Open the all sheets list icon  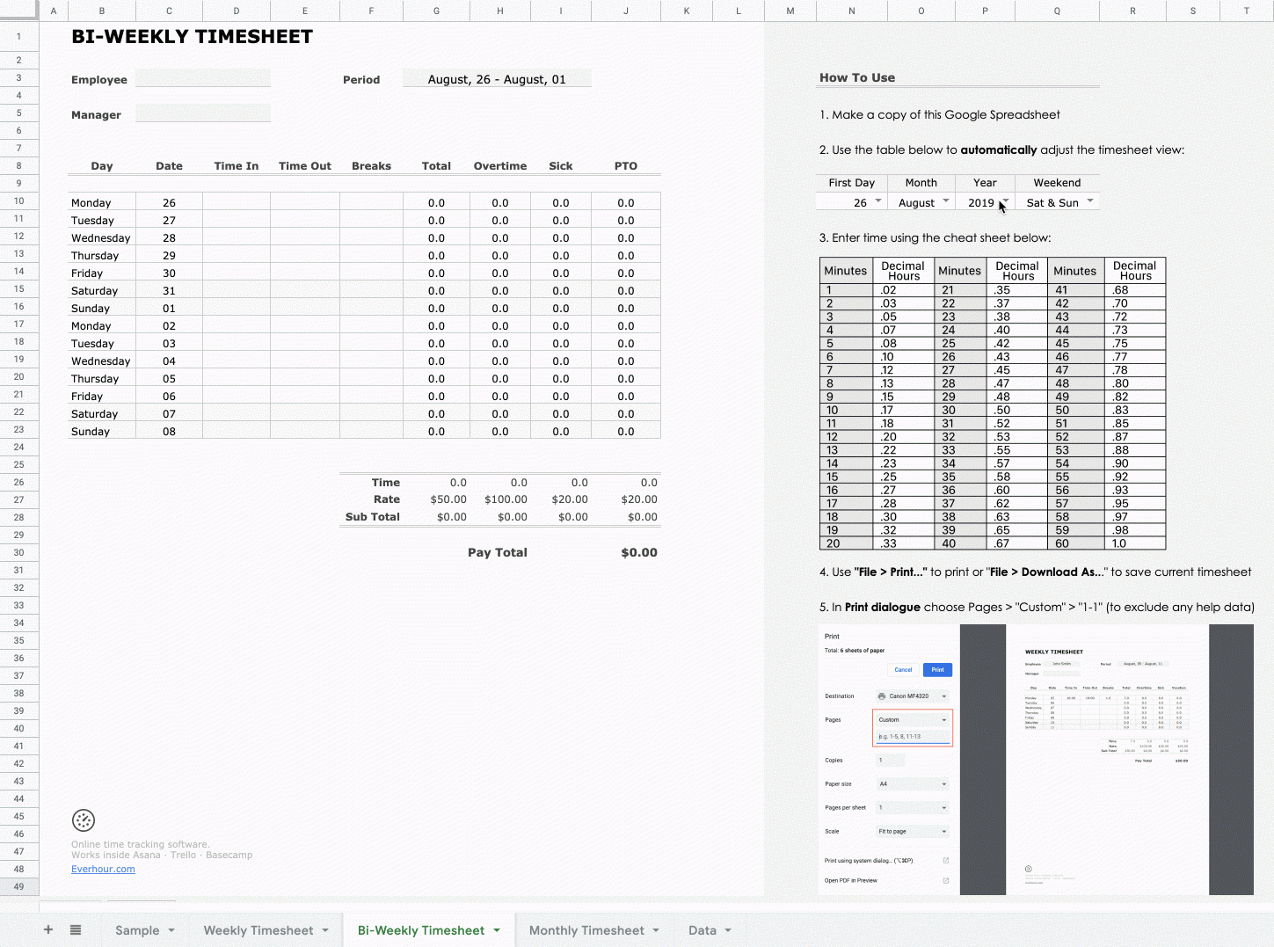[75, 929]
